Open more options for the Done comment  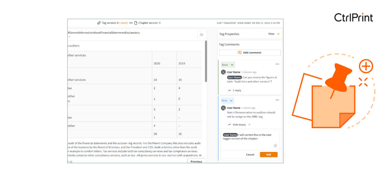point(277,64)
